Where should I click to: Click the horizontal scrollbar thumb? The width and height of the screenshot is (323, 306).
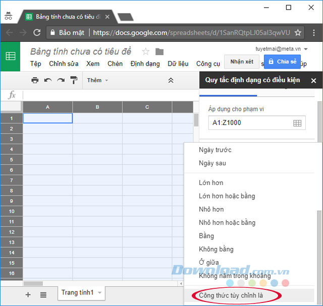coord(33,284)
